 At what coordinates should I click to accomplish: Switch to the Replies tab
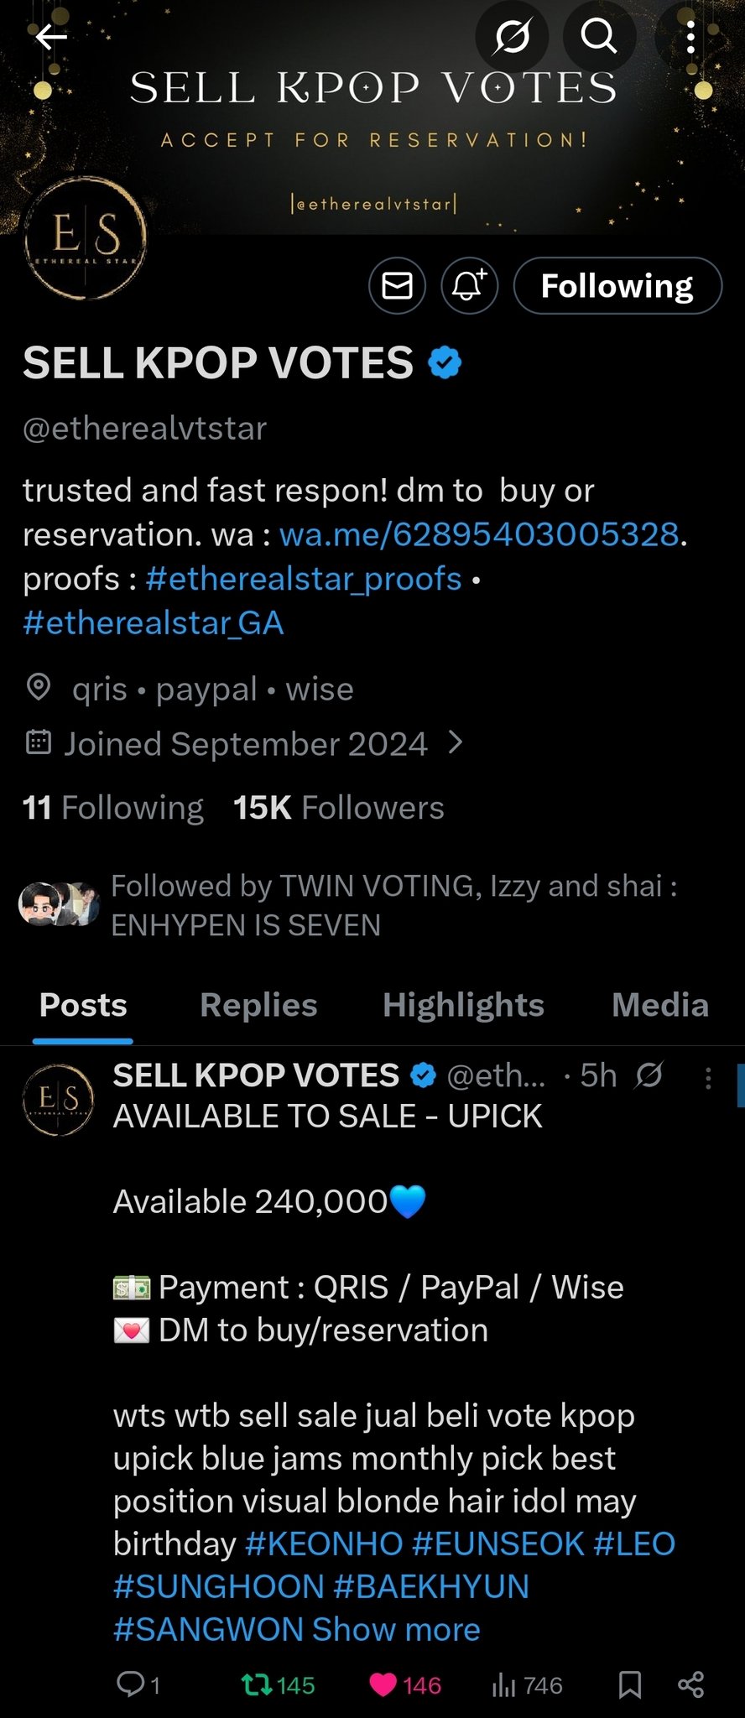click(258, 1005)
